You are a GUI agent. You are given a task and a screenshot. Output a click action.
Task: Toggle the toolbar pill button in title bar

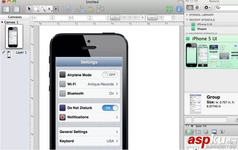click(x=180, y=2)
